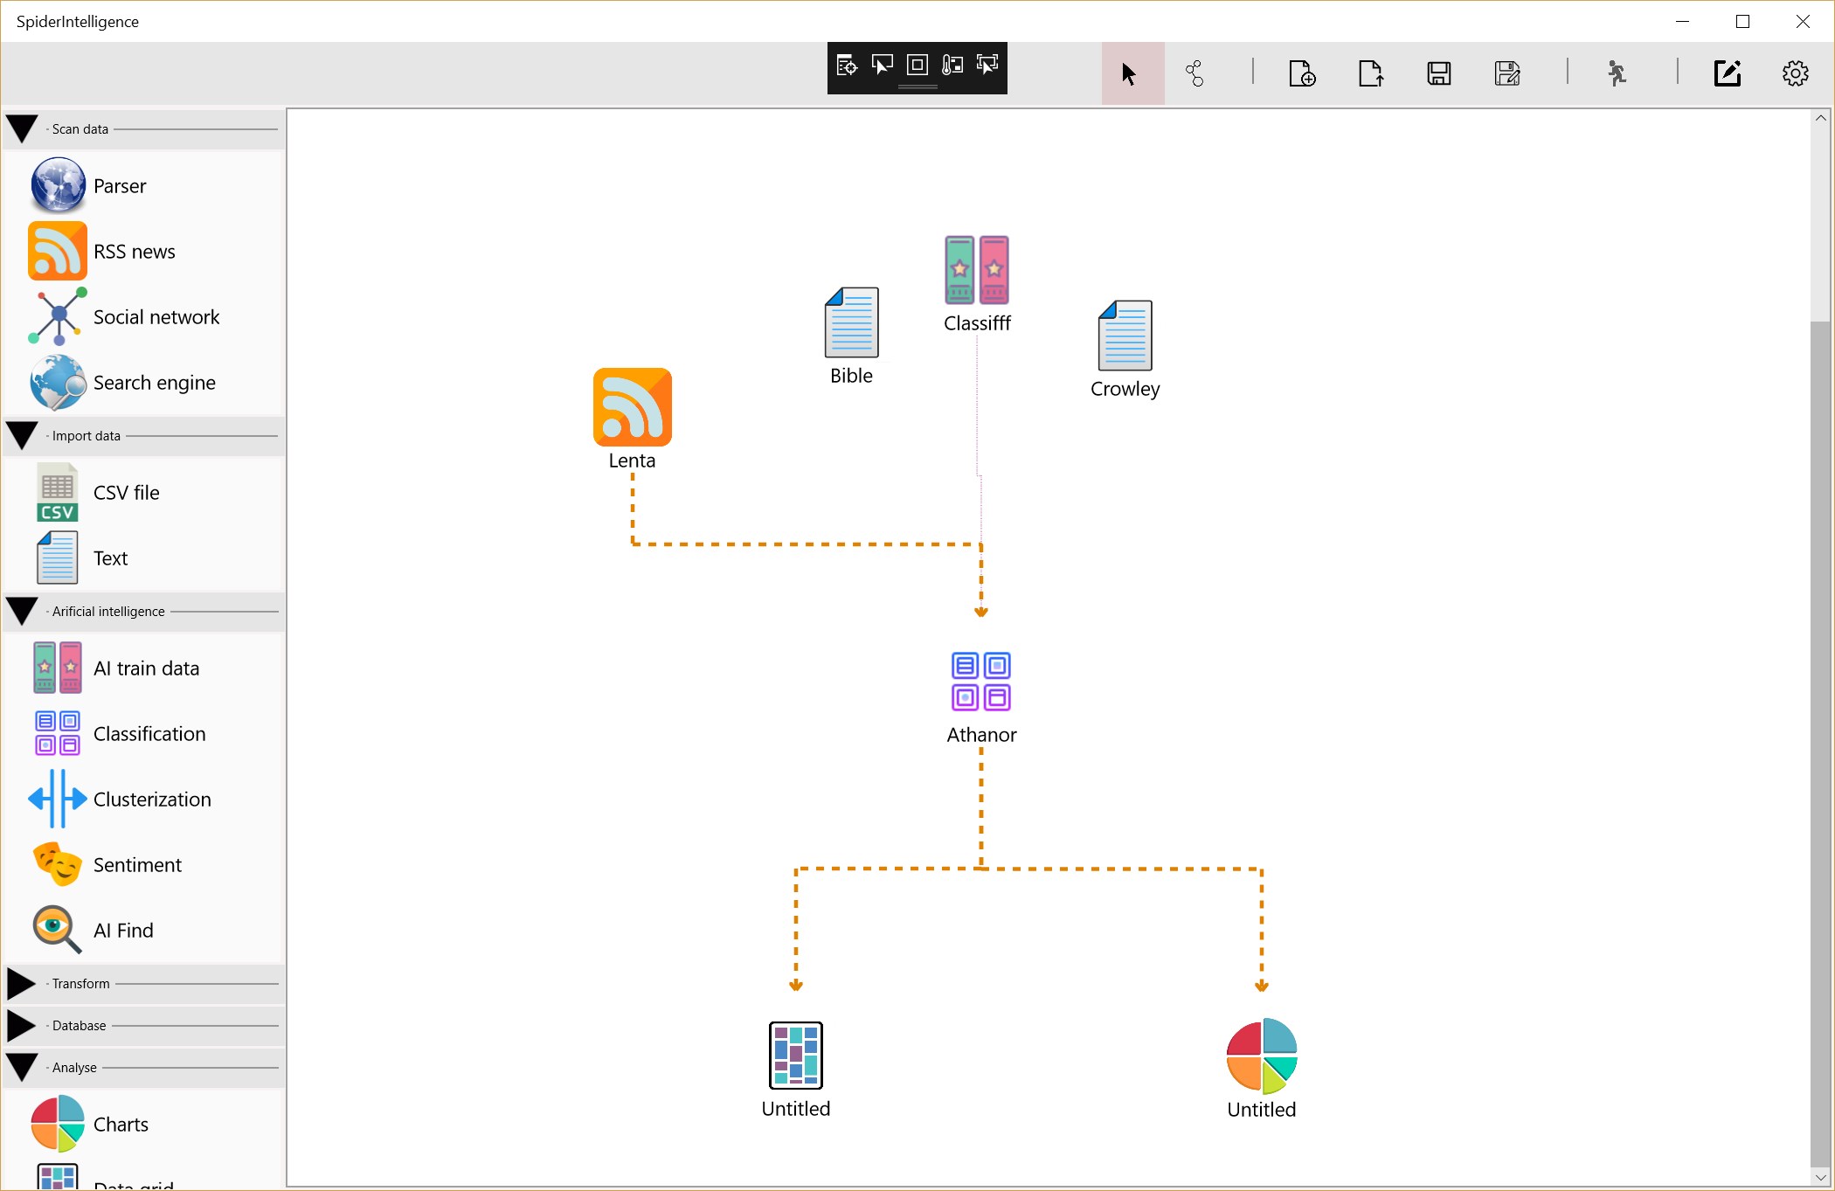
Task: Select the arrow pointer tool
Action: click(1131, 74)
